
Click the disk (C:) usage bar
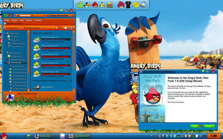coord(56,40)
